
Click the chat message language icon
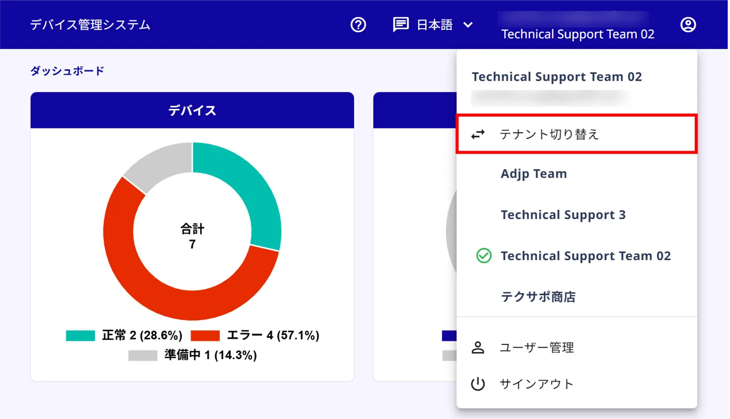(401, 25)
